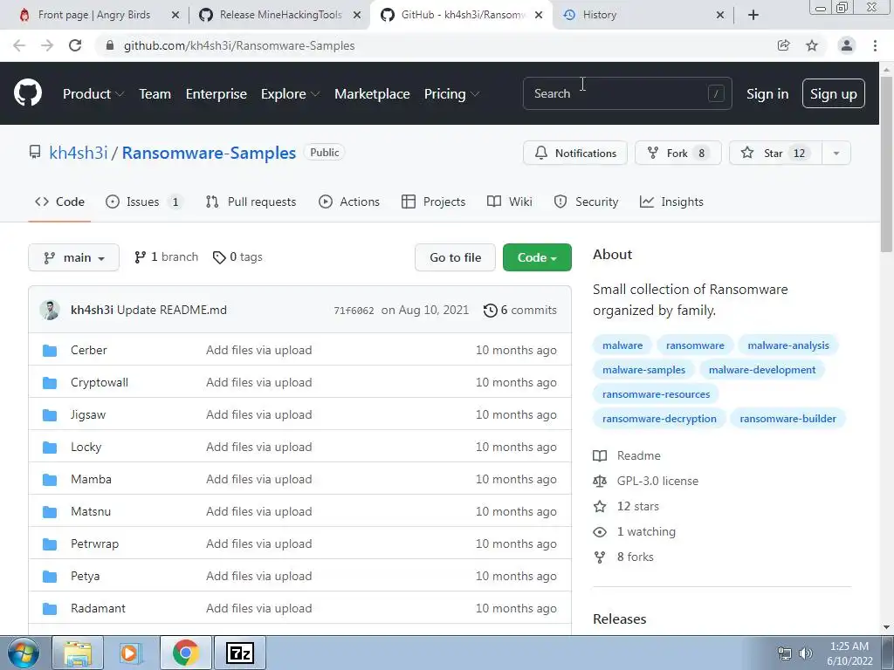Expand the Pricing menu dropdown
The height and width of the screenshot is (670, 894).
[451, 93]
